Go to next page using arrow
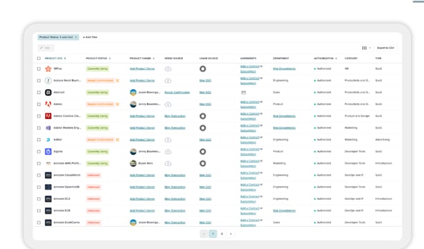The image size is (424, 249). pyautogui.click(x=231, y=234)
